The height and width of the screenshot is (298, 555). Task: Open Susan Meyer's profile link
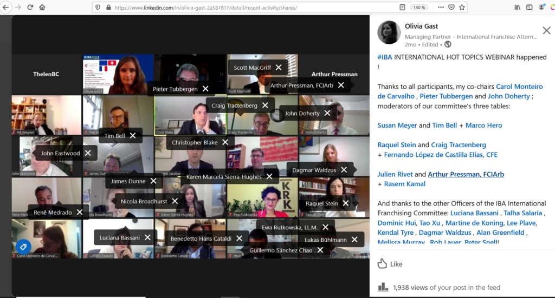pos(397,125)
